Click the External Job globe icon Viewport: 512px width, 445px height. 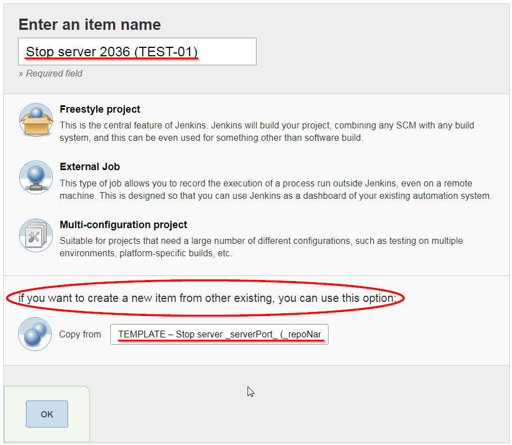pyautogui.click(x=35, y=177)
